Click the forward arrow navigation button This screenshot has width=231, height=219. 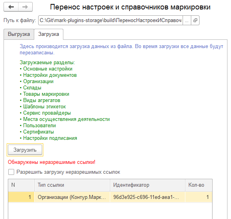[25, 7]
